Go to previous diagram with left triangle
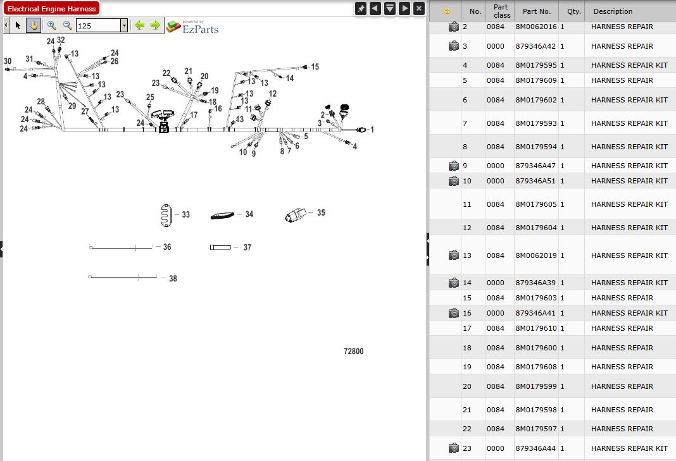The height and width of the screenshot is (461, 676). tap(375, 8)
